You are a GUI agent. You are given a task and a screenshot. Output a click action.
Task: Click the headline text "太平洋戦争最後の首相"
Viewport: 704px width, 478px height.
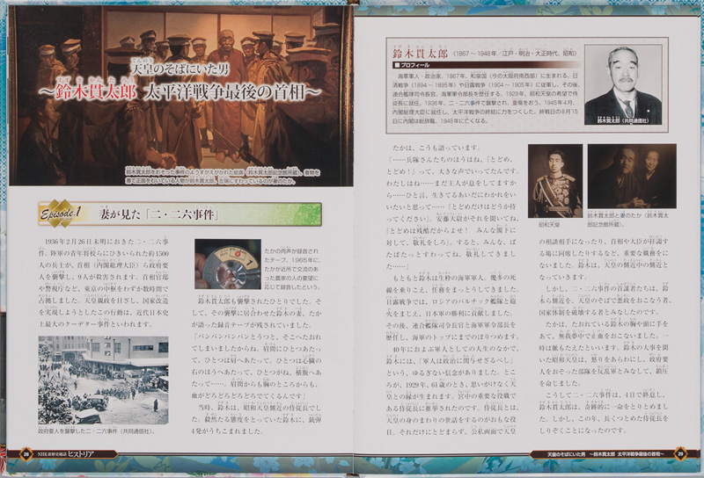click(x=226, y=92)
